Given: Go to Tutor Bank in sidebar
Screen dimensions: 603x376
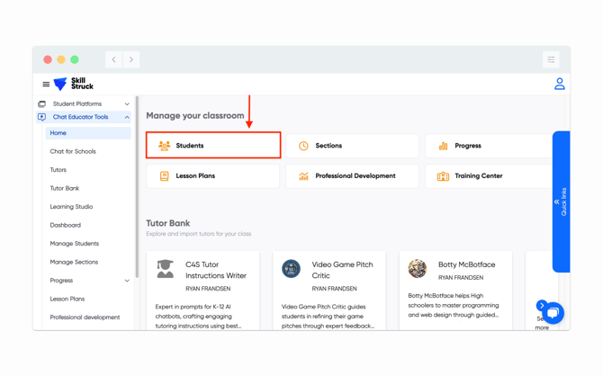Looking at the screenshot, I should point(65,188).
